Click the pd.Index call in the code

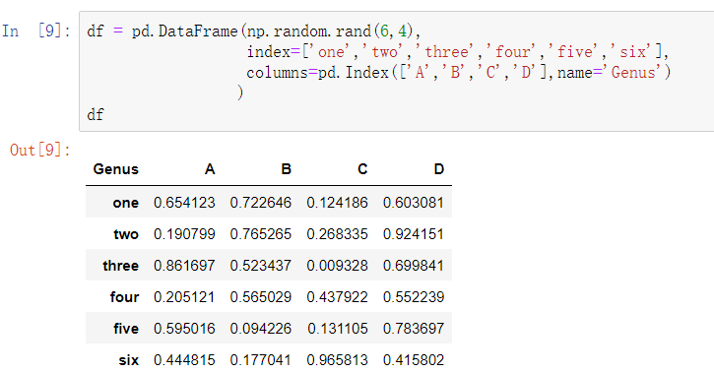pos(354,72)
